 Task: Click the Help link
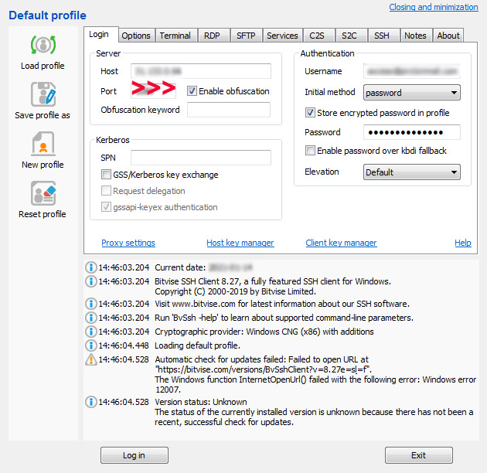[463, 243]
